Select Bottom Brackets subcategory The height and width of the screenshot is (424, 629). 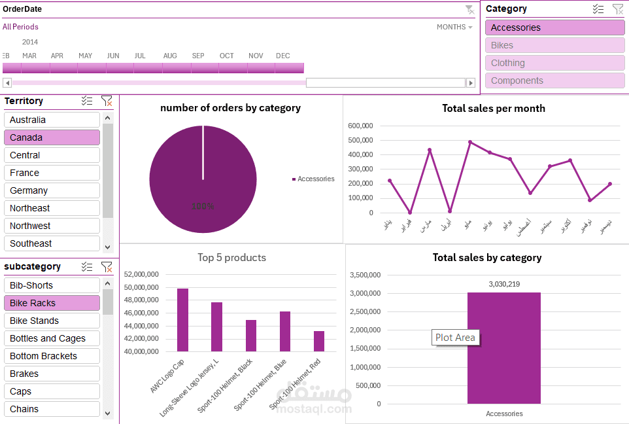tap(52, 356)
